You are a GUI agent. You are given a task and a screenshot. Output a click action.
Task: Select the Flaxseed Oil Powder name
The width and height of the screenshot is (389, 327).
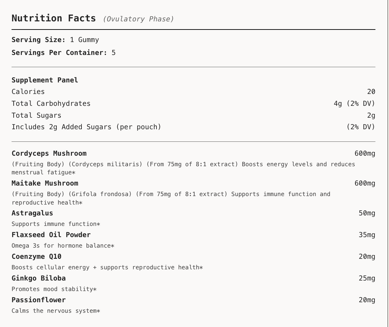coord(51,235)
